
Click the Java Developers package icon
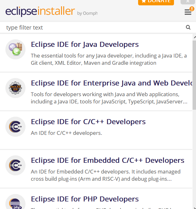tap(15, 49)
